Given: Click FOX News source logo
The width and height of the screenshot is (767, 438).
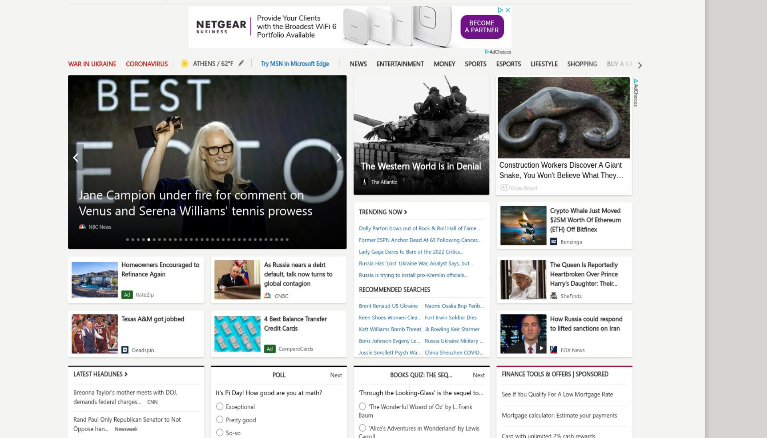Looking at the screenshot, I should (553, 350).
